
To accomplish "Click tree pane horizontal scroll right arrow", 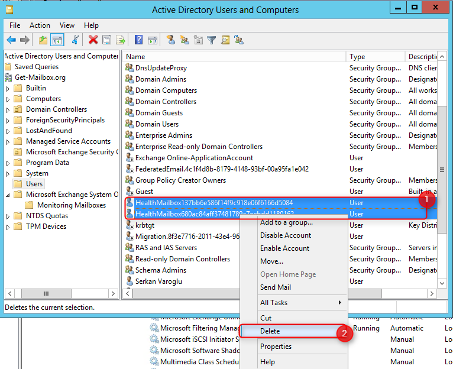I will pos(113,293).
